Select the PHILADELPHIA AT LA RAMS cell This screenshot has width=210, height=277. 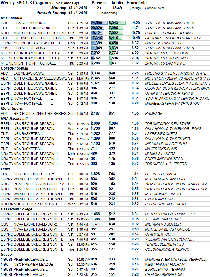click(x=169, y=33)
